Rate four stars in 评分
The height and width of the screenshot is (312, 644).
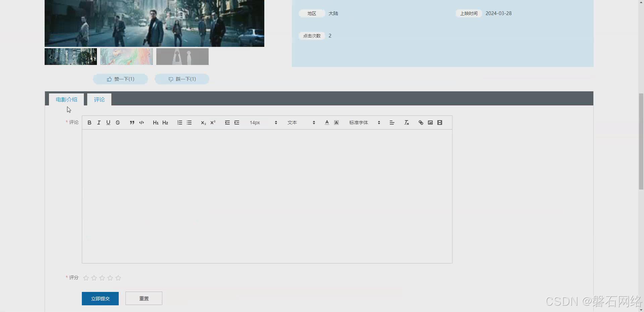pyautogui.click(x=110, y=278)
